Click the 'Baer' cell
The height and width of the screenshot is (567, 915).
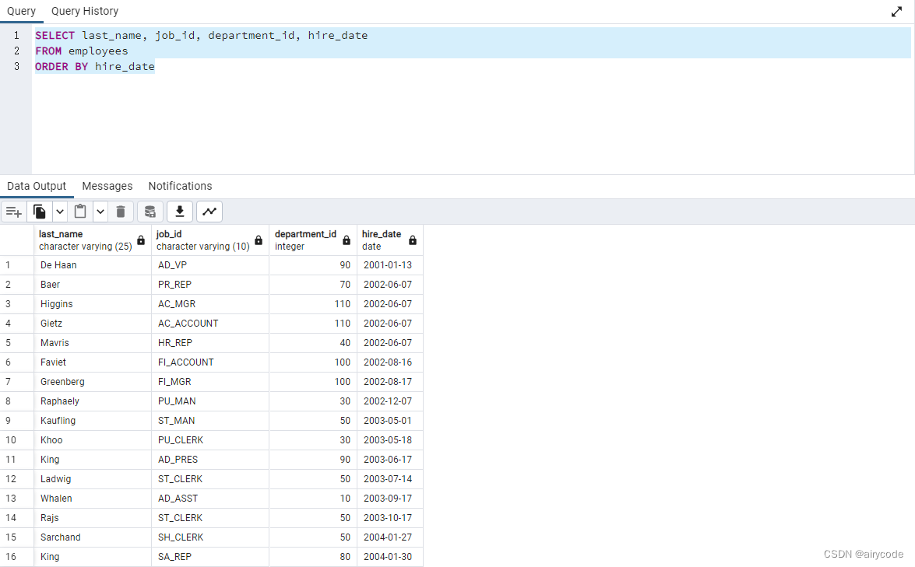tap(93, 285)
